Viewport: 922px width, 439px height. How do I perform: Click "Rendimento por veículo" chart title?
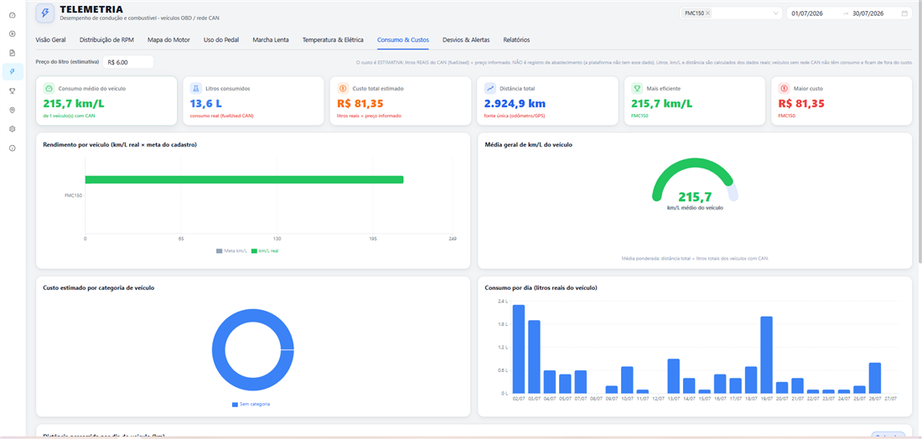pyautogui.click(x=119, y=145)
